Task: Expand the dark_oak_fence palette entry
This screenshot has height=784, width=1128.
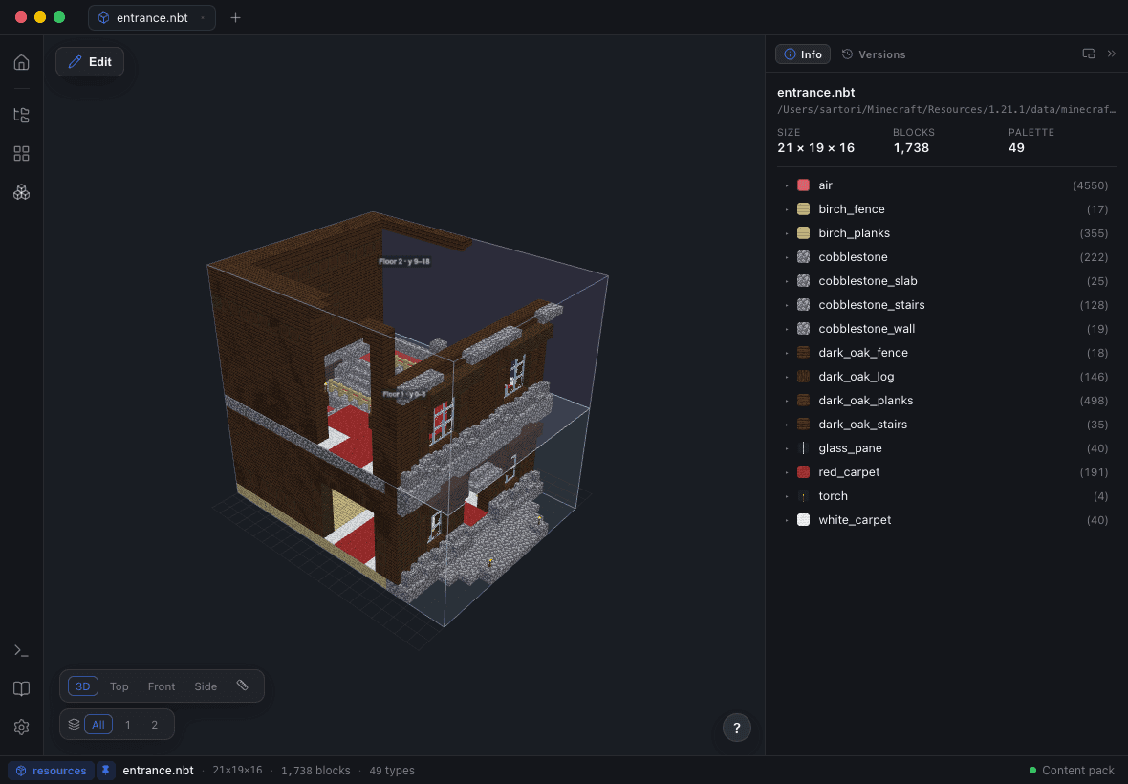Action: (x=787, y=353)
